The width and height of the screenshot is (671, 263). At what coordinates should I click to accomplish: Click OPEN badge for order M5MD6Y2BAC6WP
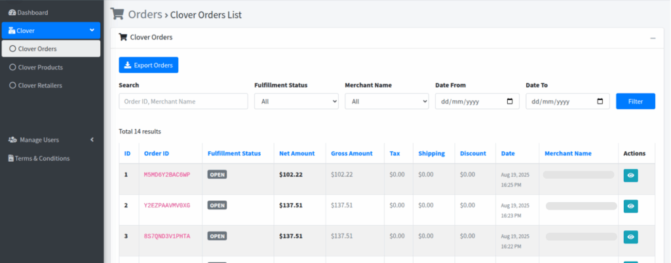[218, 175]
